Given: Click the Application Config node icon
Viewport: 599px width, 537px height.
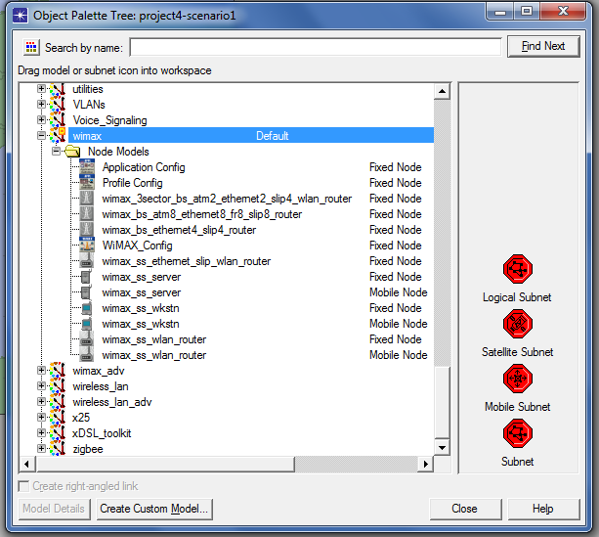Looking at the screenshot, I should click(87, 167).
